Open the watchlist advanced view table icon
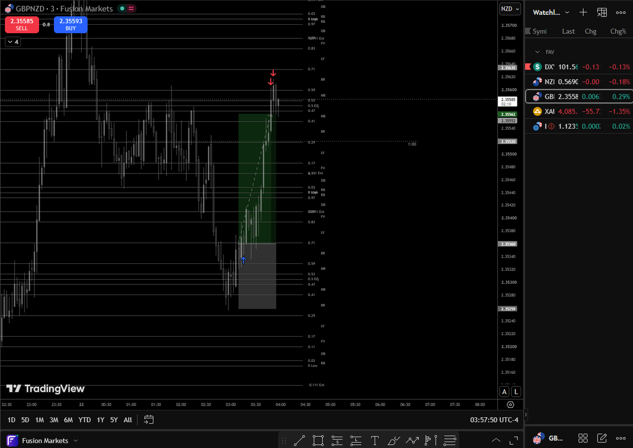Image resolution: width=633 pixels, height=448 pixels. coord(602,12)
